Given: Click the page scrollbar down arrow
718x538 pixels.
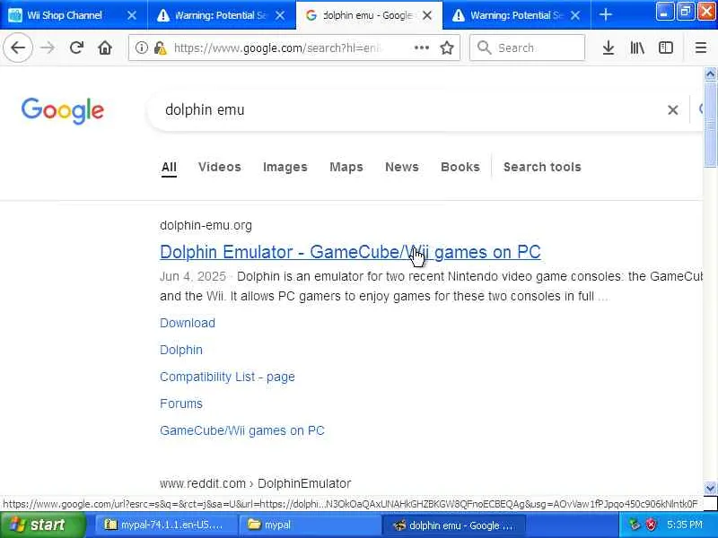Looking at the screenshot, I should (710, 488).
